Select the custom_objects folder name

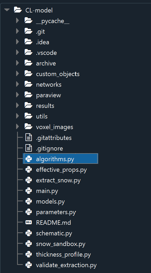click(x=58, y=74)
